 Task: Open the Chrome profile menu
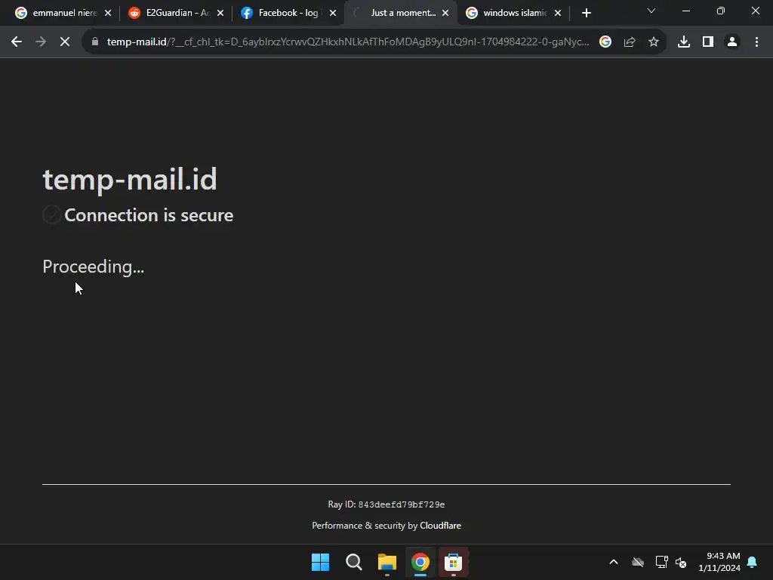tap(732, 42)
